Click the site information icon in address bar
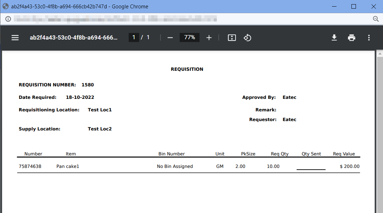Screen dimensions: 383x213 tap(8, 19)
